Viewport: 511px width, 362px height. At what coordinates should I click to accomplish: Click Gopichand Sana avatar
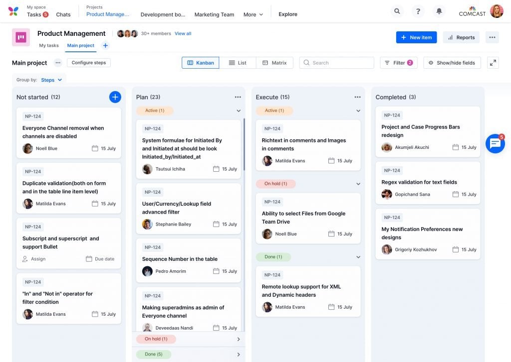[387, 194]
